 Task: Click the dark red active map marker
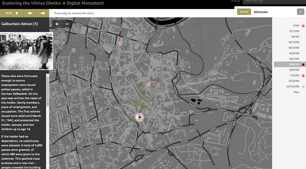coord(139,117)
